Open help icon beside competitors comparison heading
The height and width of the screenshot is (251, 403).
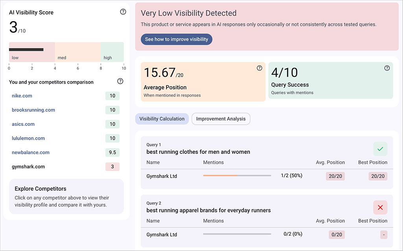pos(120,81)
